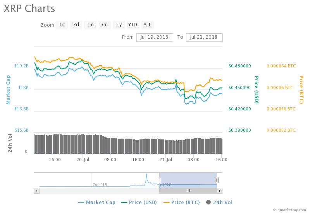Click the $18B market cap axis label
The width and height of the screenshot is (310, 213).
coord(23,88)
